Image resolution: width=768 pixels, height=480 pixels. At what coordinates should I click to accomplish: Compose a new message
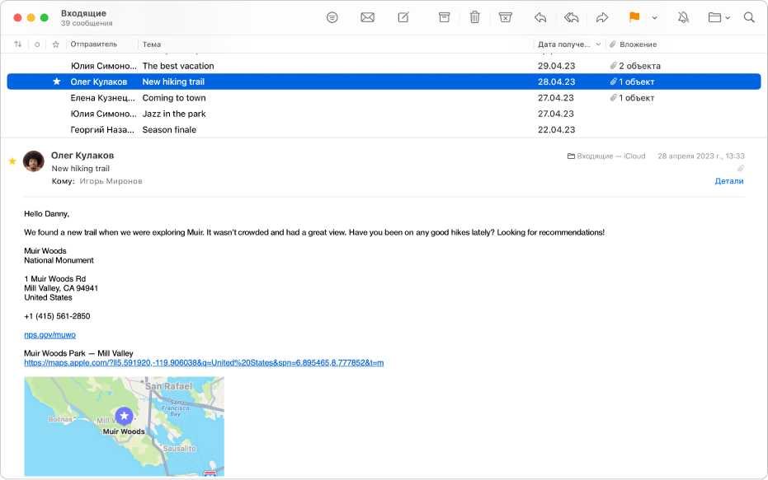pyautogui.click(x=403, y=17)
